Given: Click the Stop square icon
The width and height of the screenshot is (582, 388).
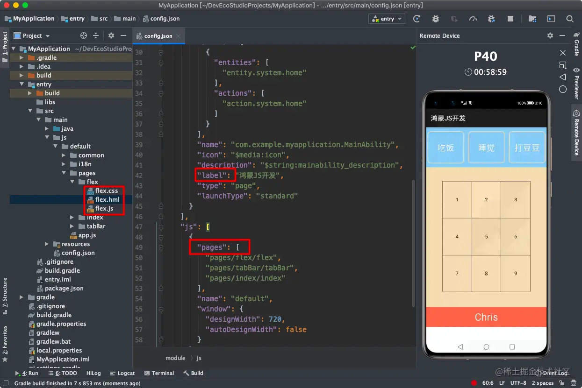Looking at the screenshot, I should click(510, 19).
